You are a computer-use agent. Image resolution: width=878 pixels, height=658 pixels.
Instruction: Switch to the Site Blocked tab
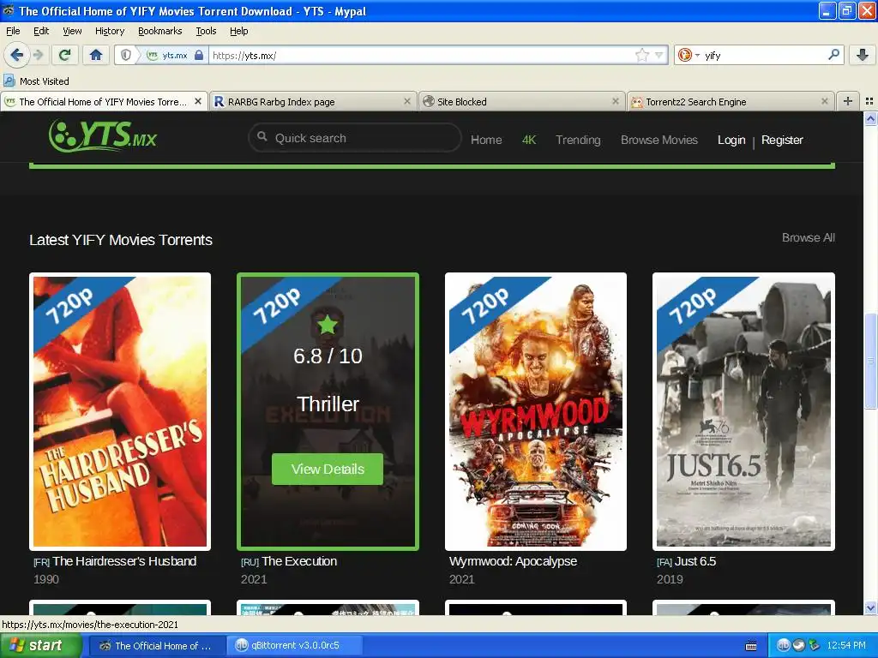pos(522,101)
